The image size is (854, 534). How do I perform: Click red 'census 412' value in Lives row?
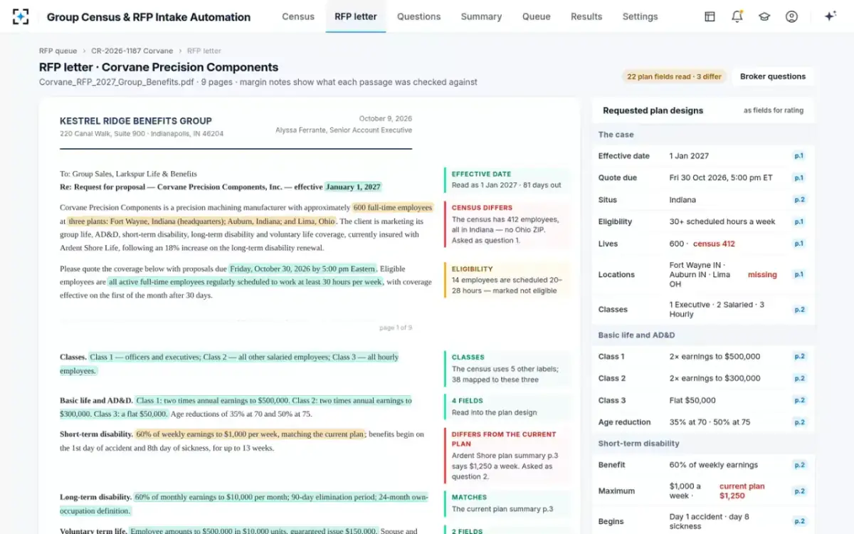point(714,244)
